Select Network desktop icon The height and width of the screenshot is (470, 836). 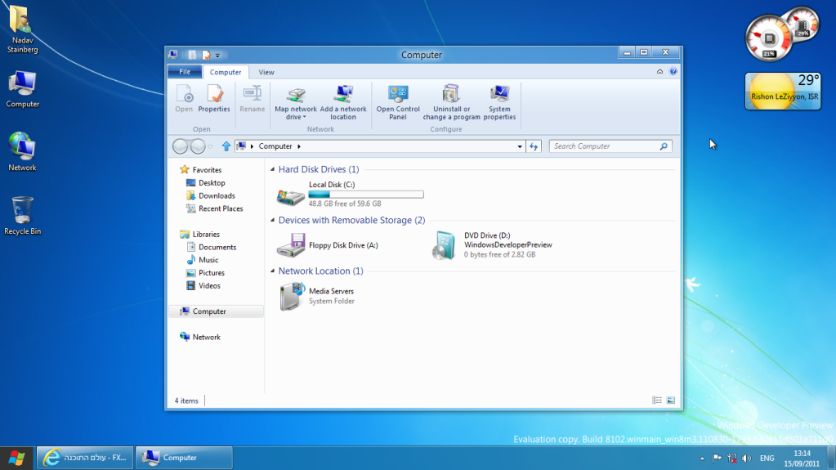(22, 152)
